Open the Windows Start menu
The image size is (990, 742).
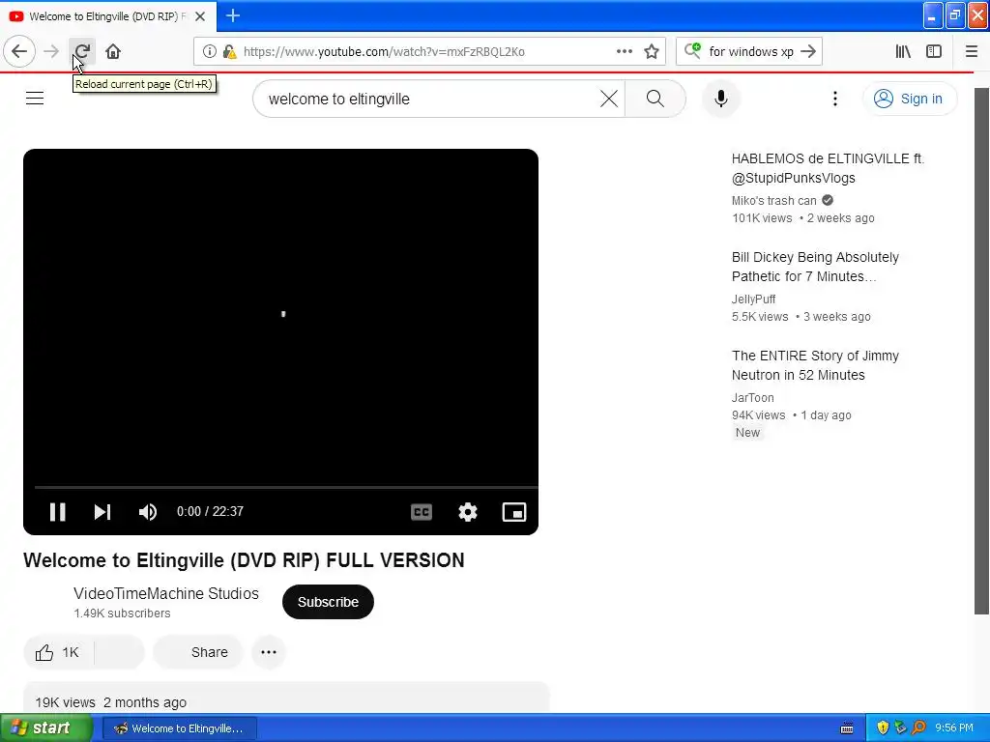coord(46,728)
